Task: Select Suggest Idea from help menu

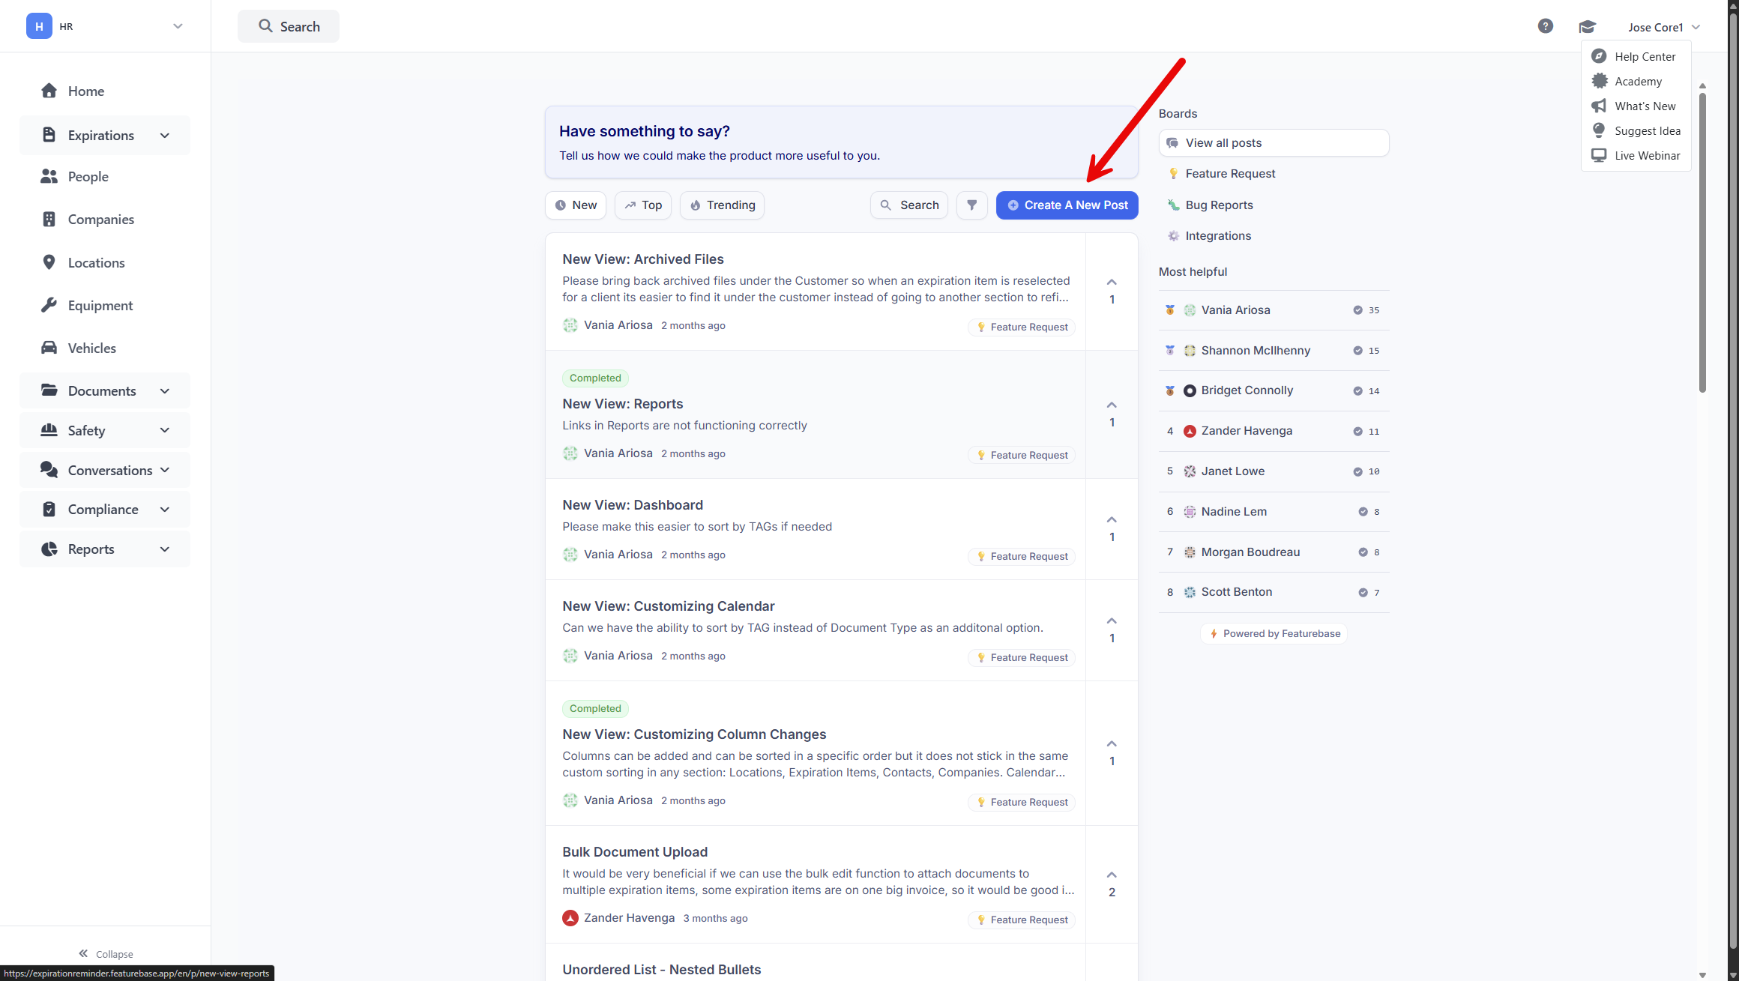Action: [x=1647, y=131]
